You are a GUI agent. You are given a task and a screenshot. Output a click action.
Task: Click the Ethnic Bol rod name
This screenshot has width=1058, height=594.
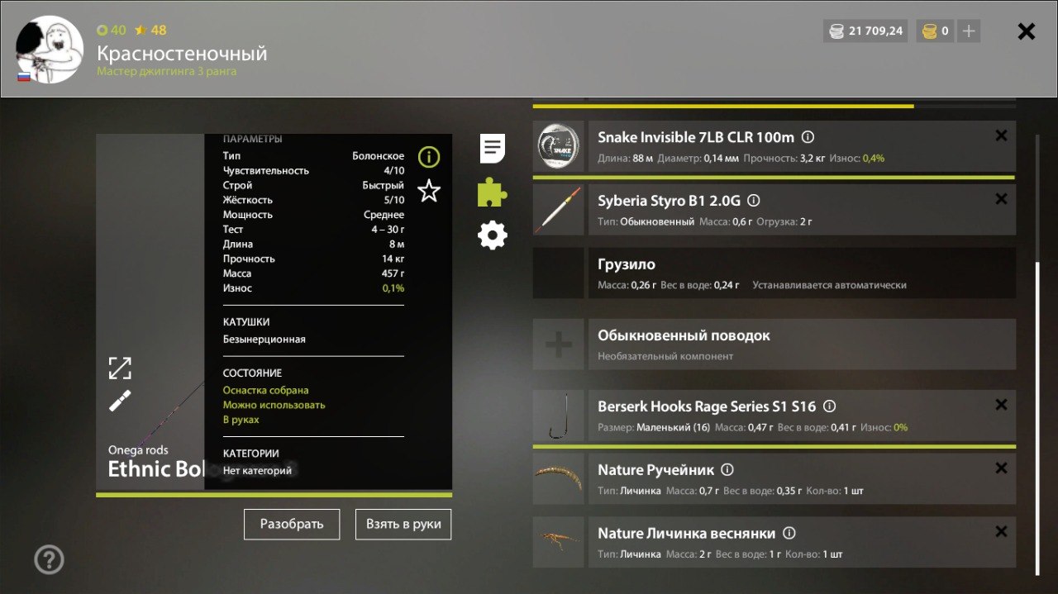tap(155, 469)
